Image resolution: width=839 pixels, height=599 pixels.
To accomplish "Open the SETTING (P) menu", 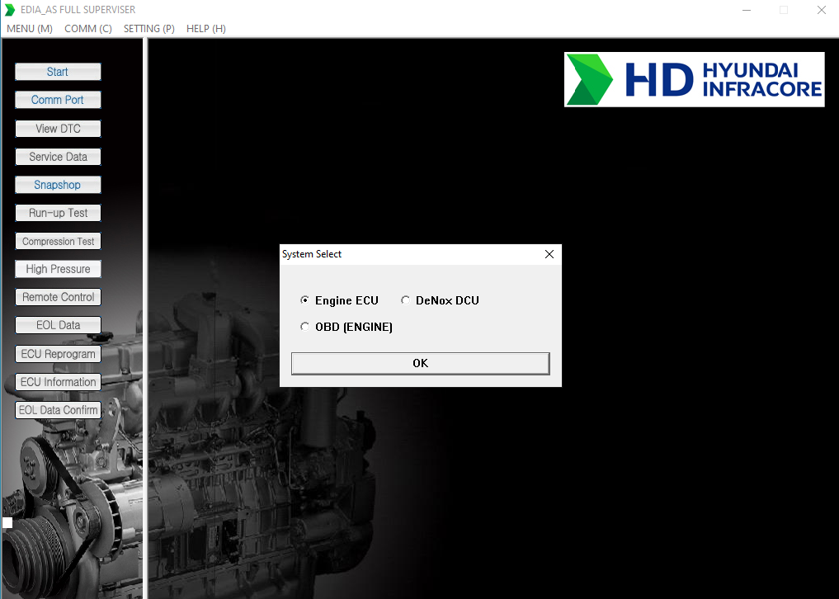I will click(x=149, y=29).
